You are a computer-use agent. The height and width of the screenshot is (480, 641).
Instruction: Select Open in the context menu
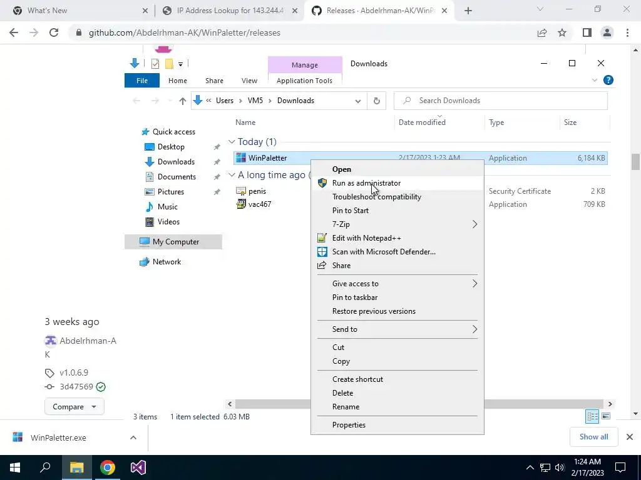point(397,169)
